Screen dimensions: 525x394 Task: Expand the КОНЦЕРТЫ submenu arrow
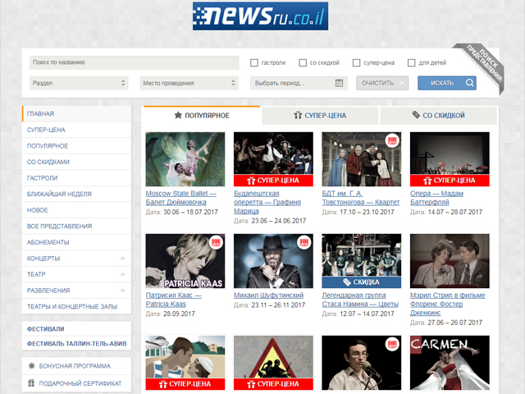point(122,259)
